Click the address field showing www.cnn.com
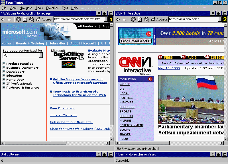The height and width of the screenshot is (164, 228). 194,19
